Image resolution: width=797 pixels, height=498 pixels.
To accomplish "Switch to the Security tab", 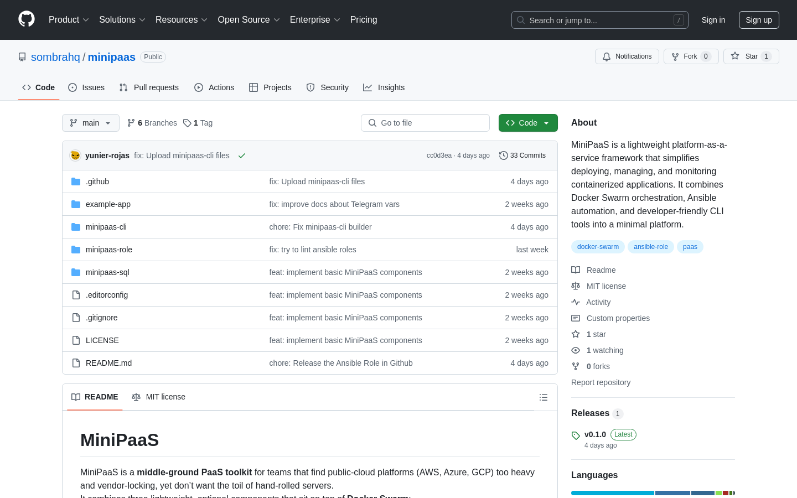I will tap(328, 87).
